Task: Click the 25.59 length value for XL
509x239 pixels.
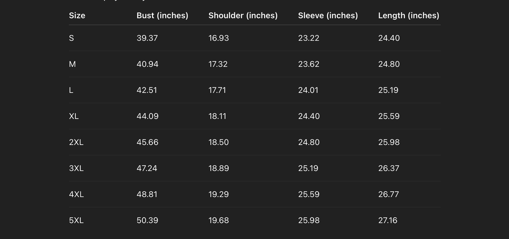Action: coord(389,116)
